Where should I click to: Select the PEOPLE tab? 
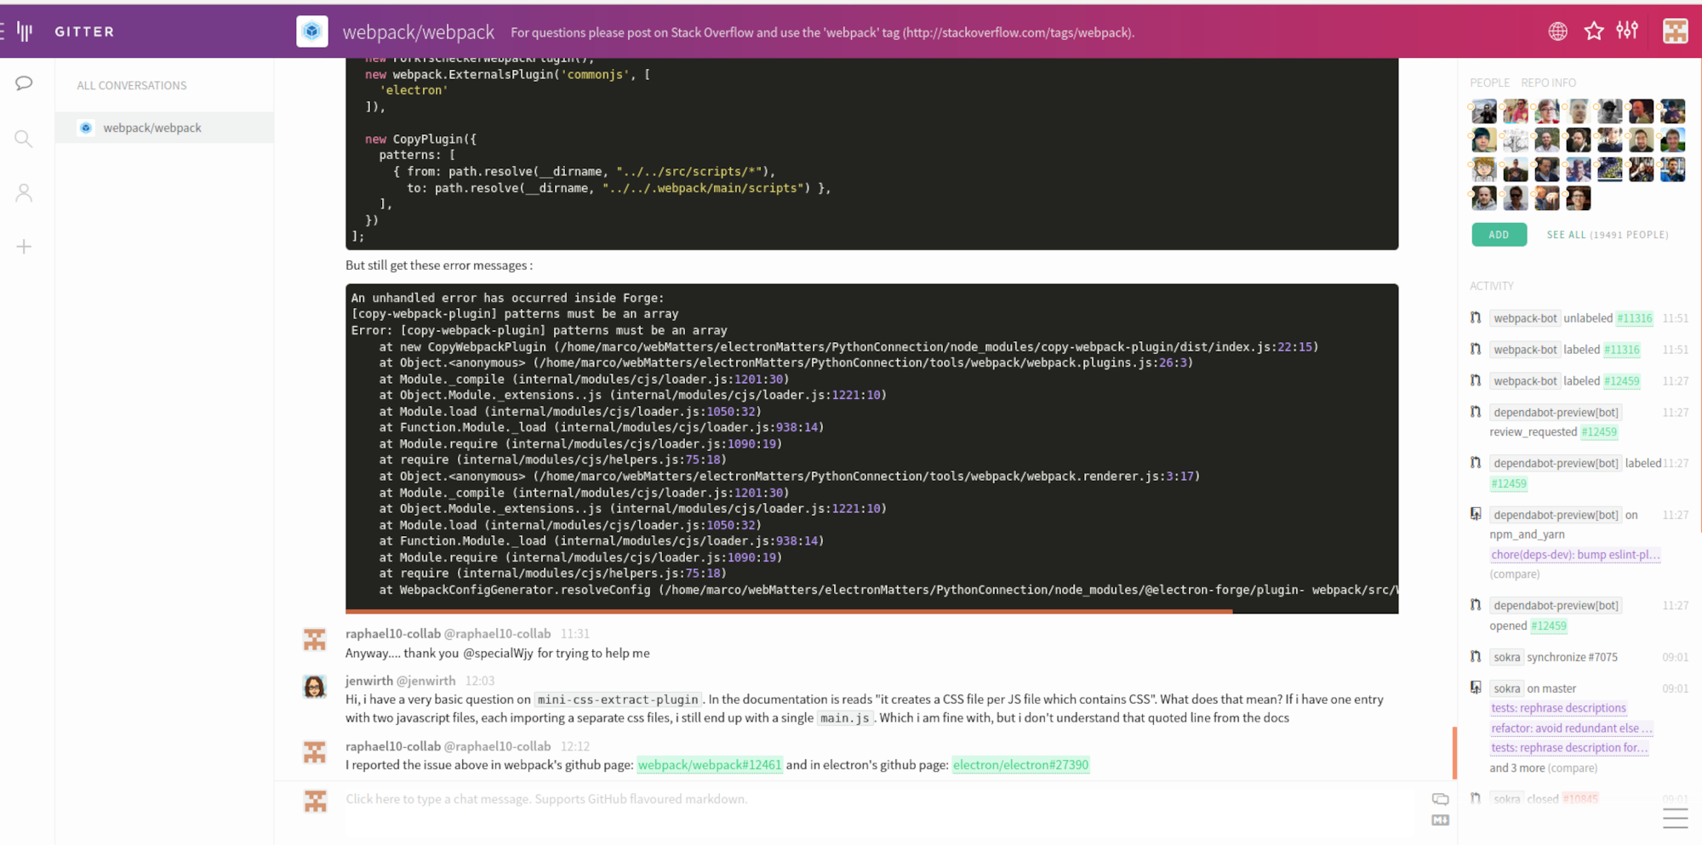pos(1489,83)
